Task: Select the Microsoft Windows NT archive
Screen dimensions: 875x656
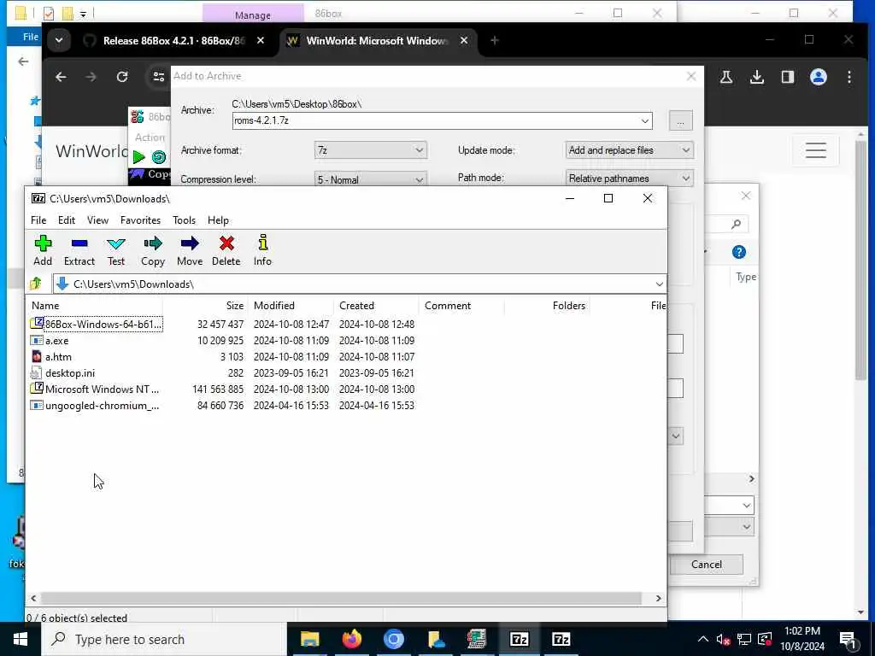Action: tap(96, 389)
